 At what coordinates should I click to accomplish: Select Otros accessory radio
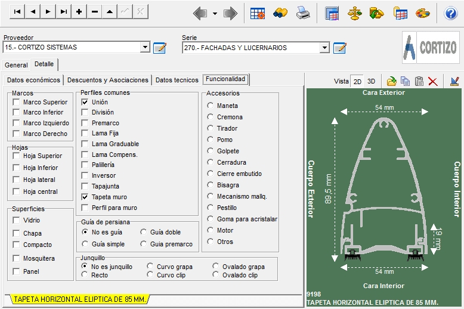[210, 241]
